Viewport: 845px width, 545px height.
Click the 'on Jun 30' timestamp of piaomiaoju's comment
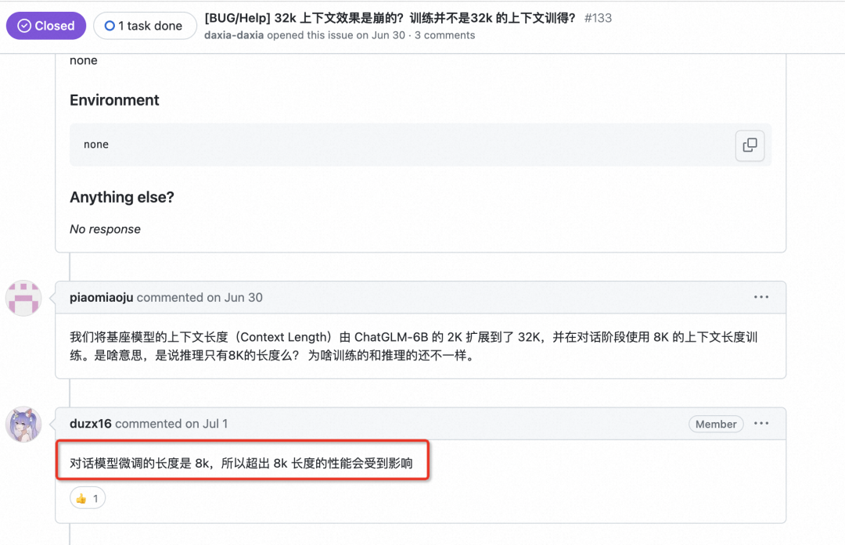pyautogui.click(x=235, y=297)
